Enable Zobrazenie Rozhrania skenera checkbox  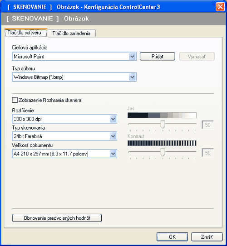15,100
